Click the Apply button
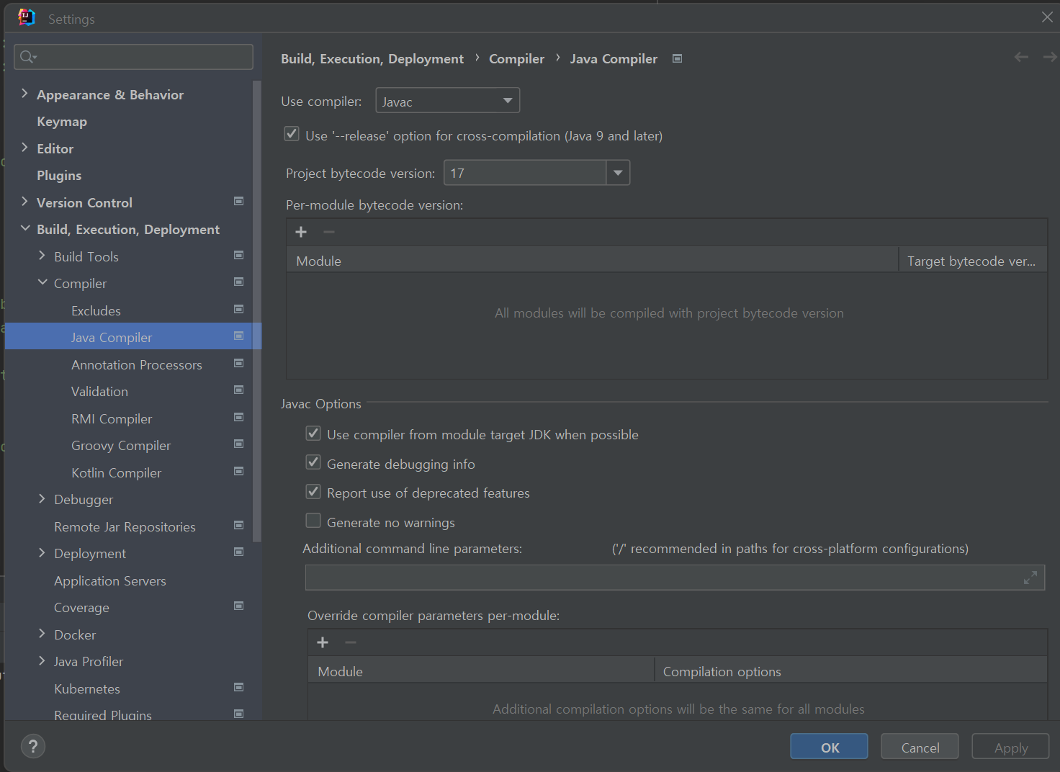The image size is (1060, 772). coord(1010,747)
